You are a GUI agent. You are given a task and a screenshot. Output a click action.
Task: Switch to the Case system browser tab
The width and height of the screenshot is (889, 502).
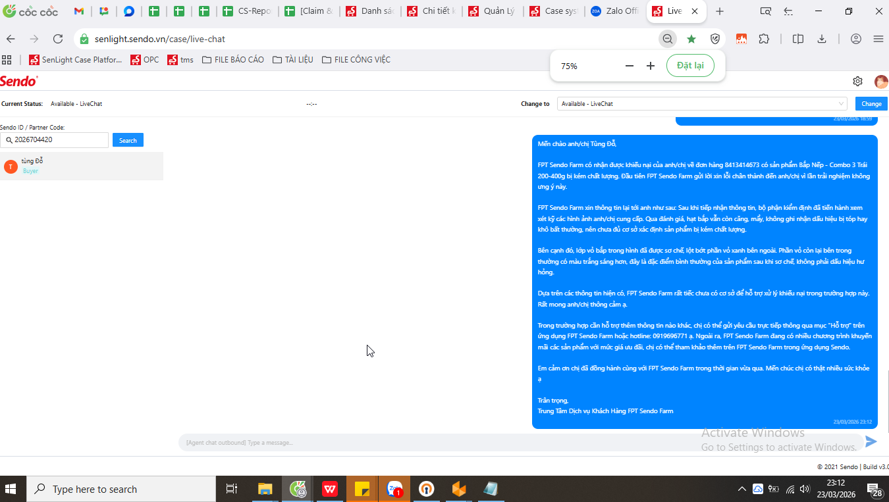tap(554, 11)
